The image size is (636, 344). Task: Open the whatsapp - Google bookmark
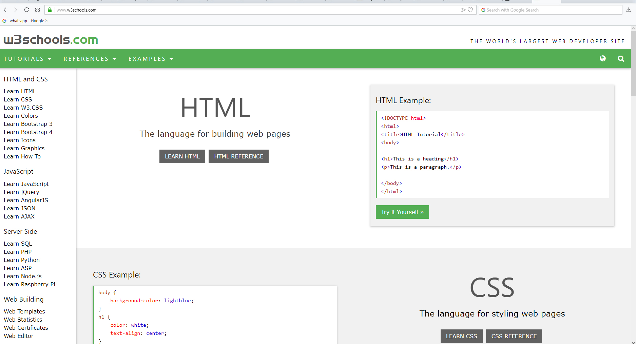[x=26, y=21]
